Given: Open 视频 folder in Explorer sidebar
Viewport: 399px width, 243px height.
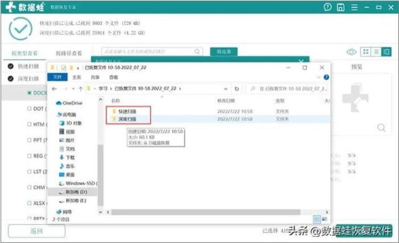Looking at the screenshot, I should [x=67, y=132].
